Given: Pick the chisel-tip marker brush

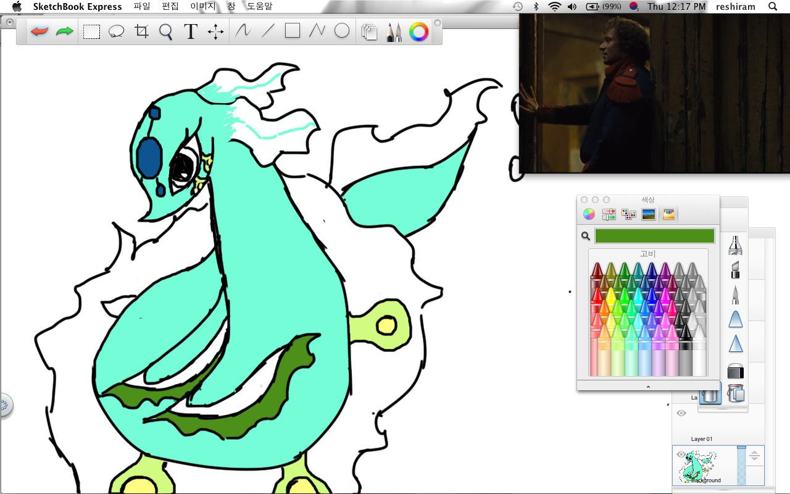Looking at the screenshot, I should [x=735, y=270].
